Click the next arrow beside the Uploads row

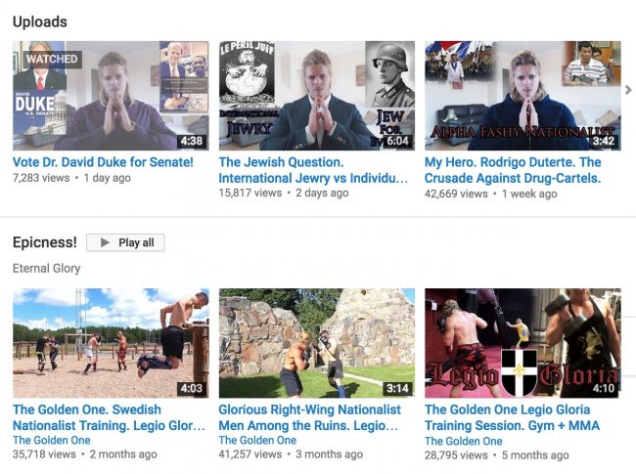point(628,91)
